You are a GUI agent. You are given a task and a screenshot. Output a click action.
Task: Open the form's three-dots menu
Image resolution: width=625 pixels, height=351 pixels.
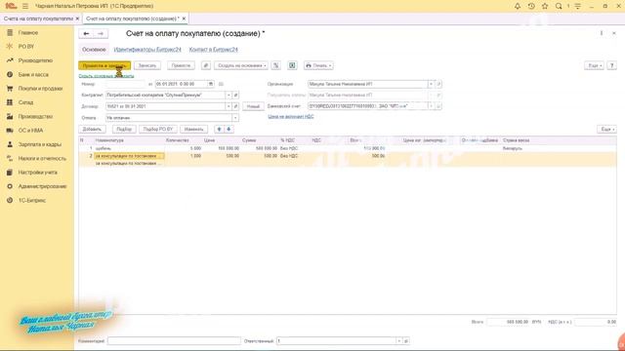(602, 33)
